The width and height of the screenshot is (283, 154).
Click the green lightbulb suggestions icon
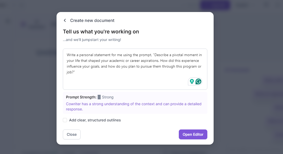click(192, 81)
